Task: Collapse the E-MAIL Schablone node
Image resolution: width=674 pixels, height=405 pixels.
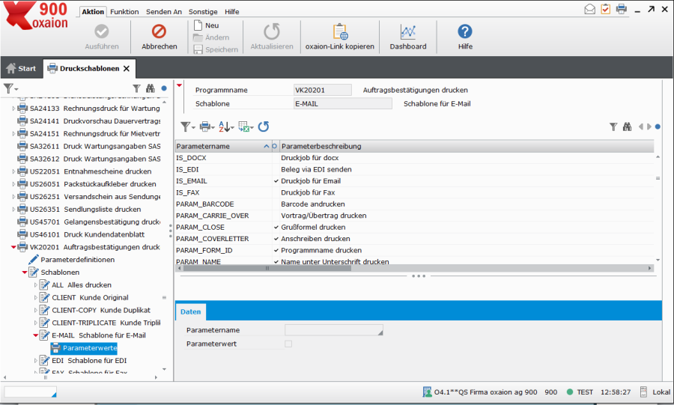Action: 36,335
